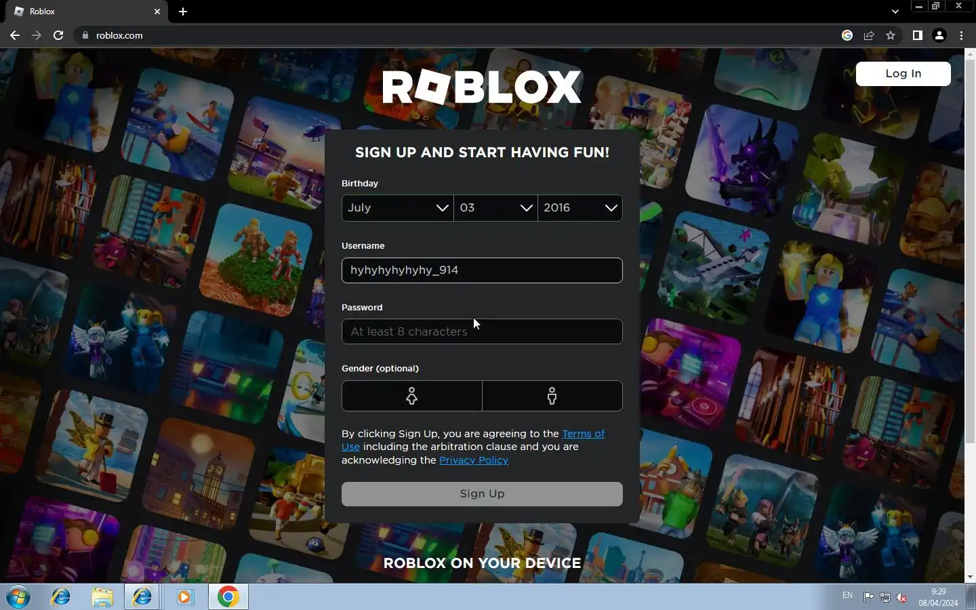Open the Google account icon in address bar

click(x=847, y=35)
